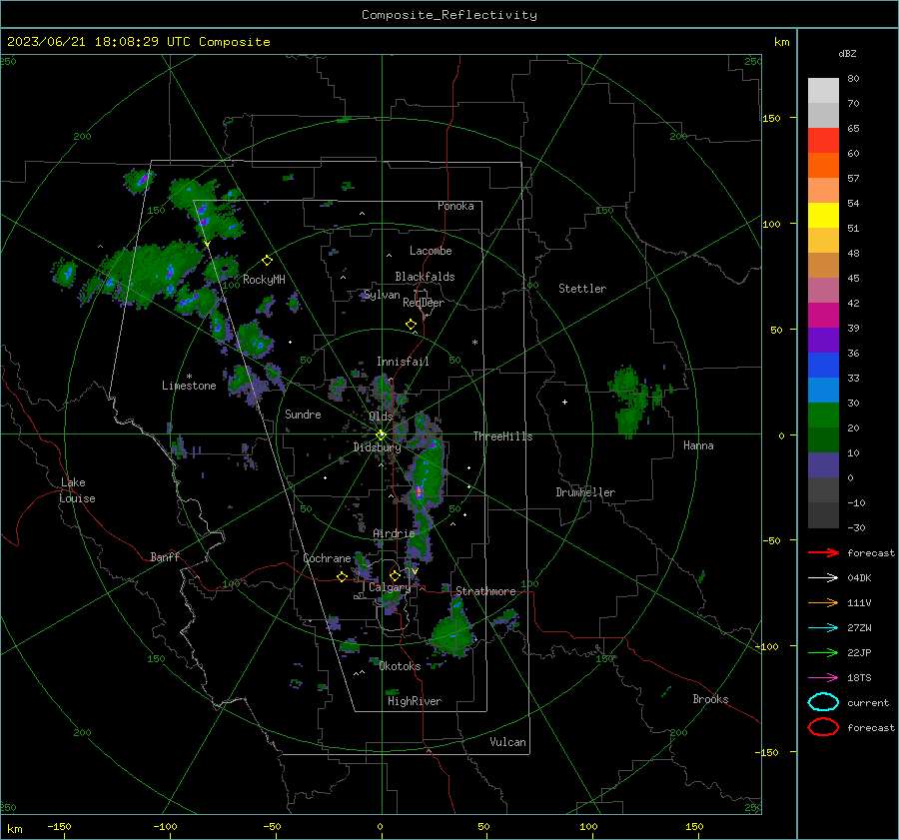Click the Lake Louise label
The width and height of the screenshot is (899, 840).
(77, 490)
